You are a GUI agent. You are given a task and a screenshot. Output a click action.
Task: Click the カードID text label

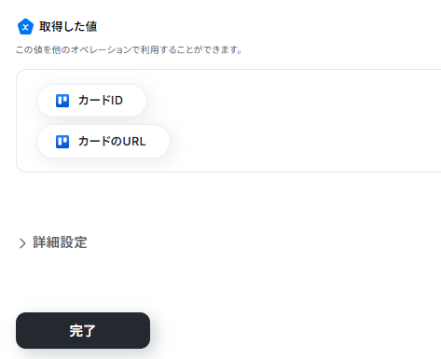coord(101,101)
